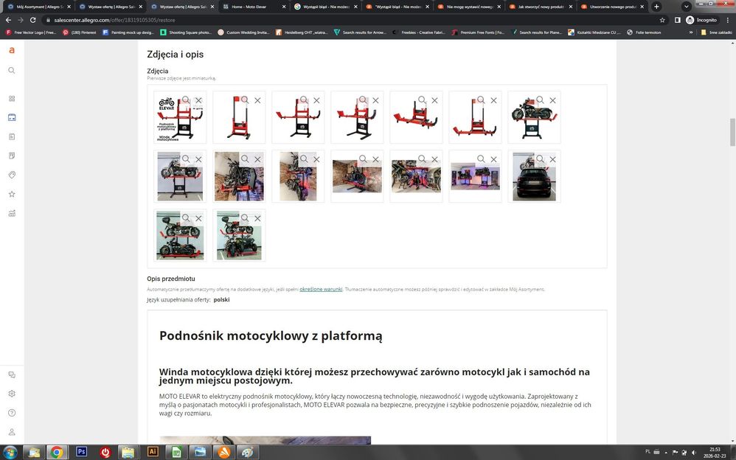736x460 pixels.
Task: Open Photoshop from the taskbar
Action: pyautogui.click(x=81, y=452)
